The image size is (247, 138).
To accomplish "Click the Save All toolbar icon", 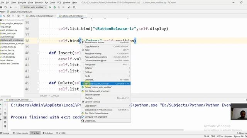I will point(1,7).
